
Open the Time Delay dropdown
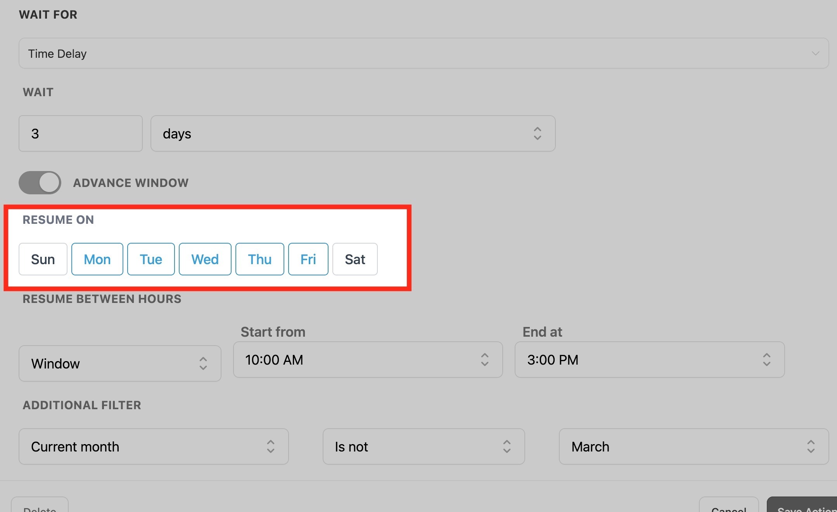tap(424, 53)
